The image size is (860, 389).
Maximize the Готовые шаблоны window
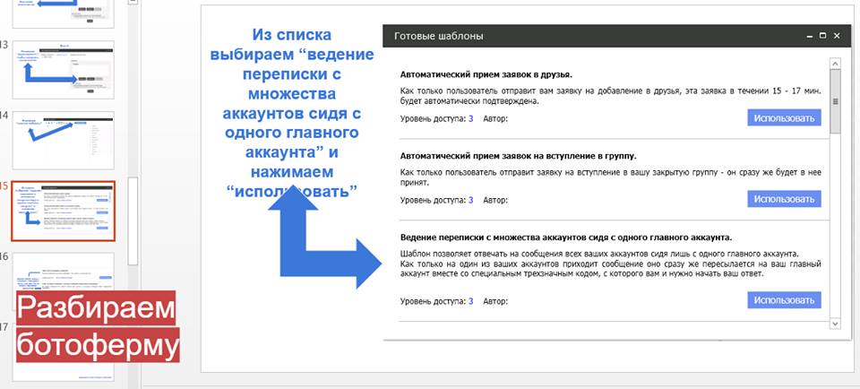click(x=821, y=37)
